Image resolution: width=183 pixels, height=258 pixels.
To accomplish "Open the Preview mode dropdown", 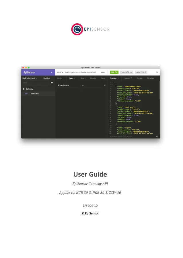I will [114, 78].
